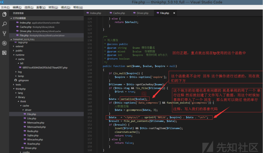The height and width of the screenshot is (153, 263).
Task: Select File.php in driver folder tree
Action: (x=47, y=114)
